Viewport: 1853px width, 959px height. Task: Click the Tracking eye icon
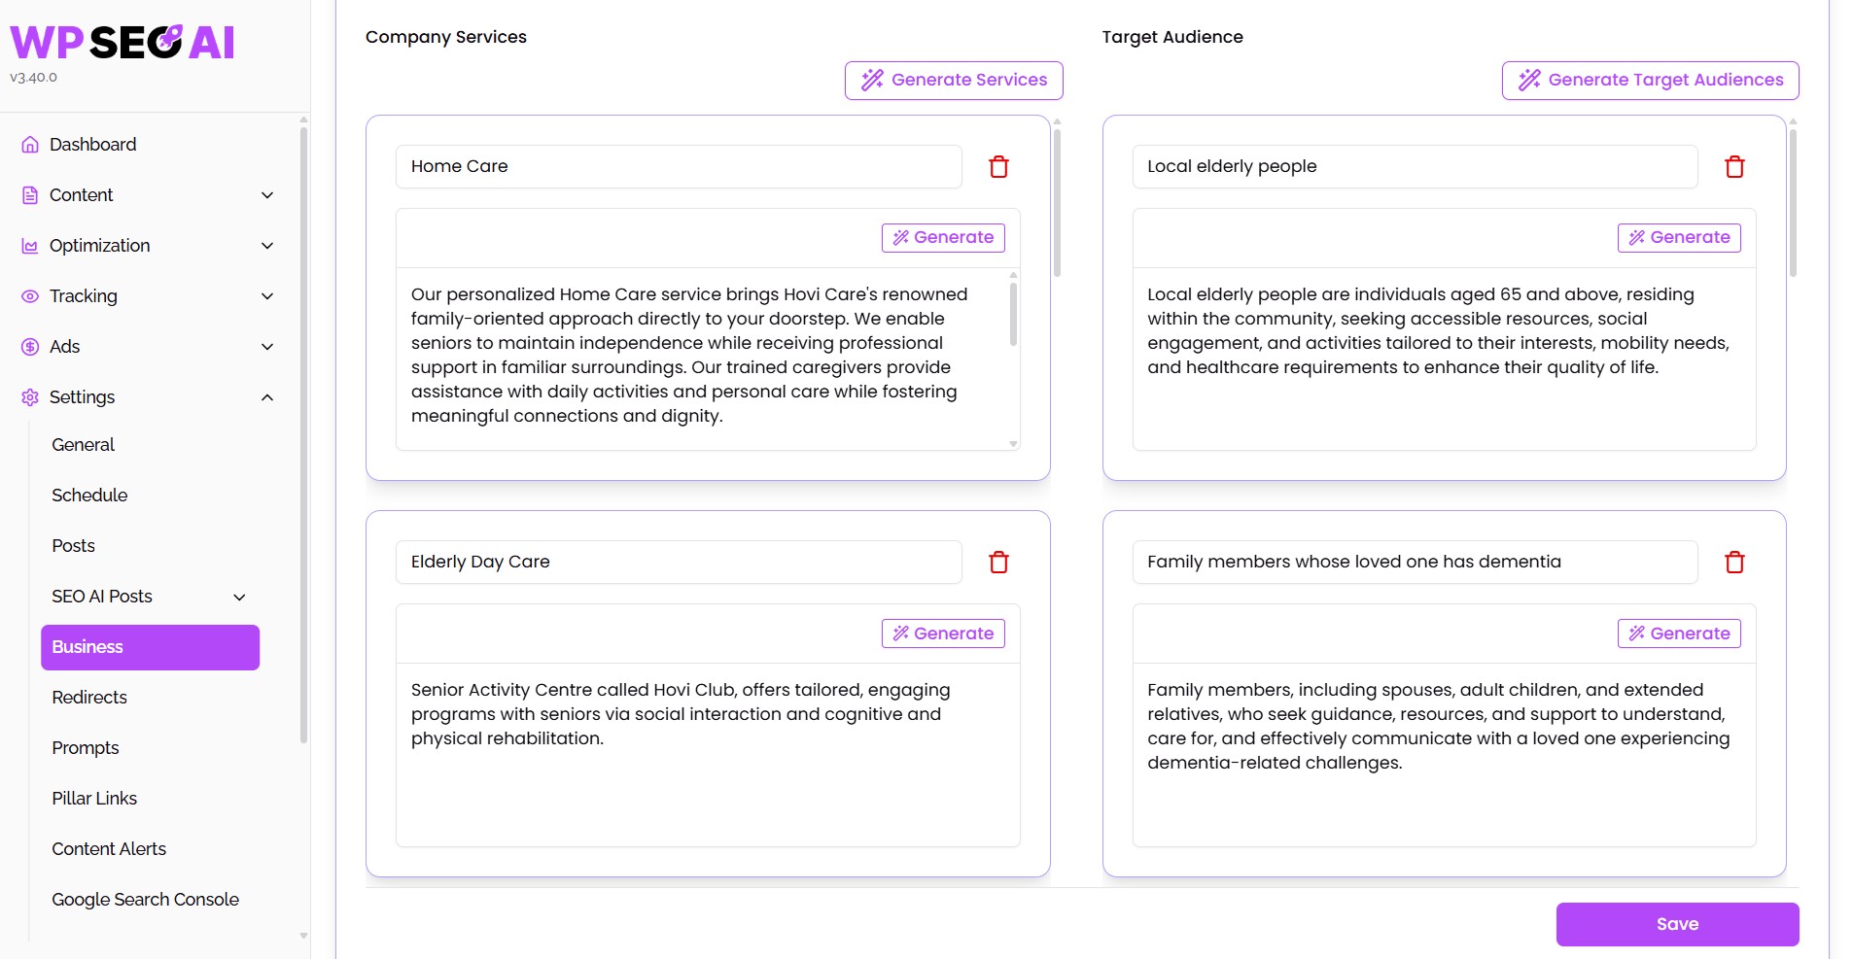pyautogui.click(x=30, y=296)
